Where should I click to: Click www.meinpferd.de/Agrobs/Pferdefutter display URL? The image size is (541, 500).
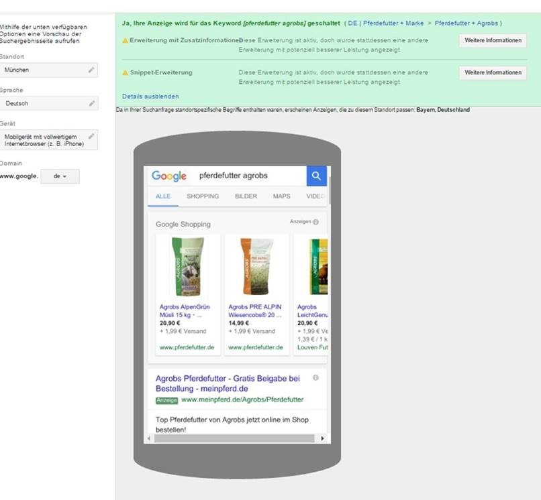click(242, 399)
